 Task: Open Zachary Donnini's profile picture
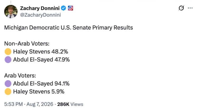click(11, 12)
